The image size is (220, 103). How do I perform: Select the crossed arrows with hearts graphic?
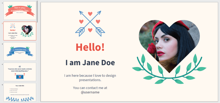tap(90, 24)
